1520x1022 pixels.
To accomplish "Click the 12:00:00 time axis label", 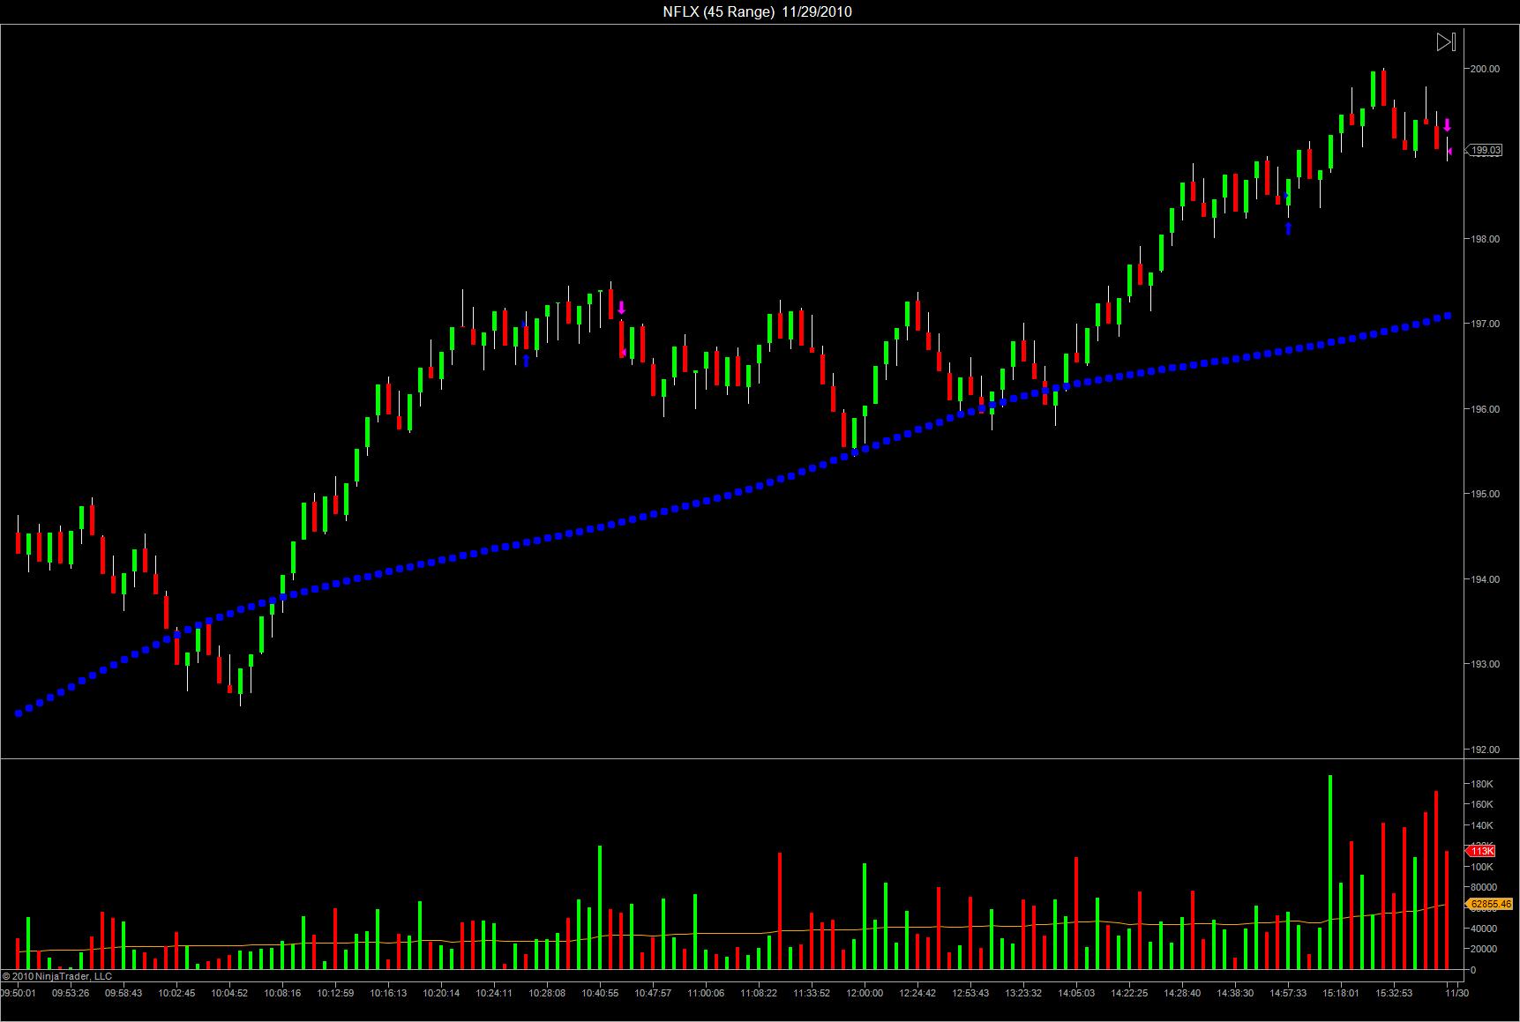I will pyautogui.click(x=865, y=993).
